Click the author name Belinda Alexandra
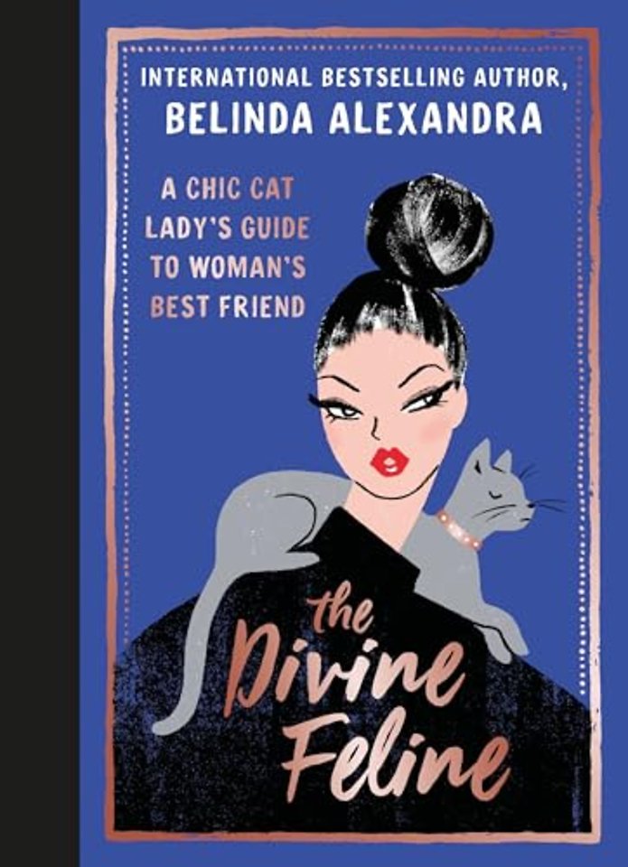628x867 pixels. tap(354, 119)
